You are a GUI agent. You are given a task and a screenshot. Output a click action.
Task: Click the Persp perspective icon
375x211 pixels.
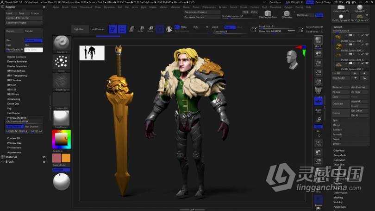[x=319, y=90]
